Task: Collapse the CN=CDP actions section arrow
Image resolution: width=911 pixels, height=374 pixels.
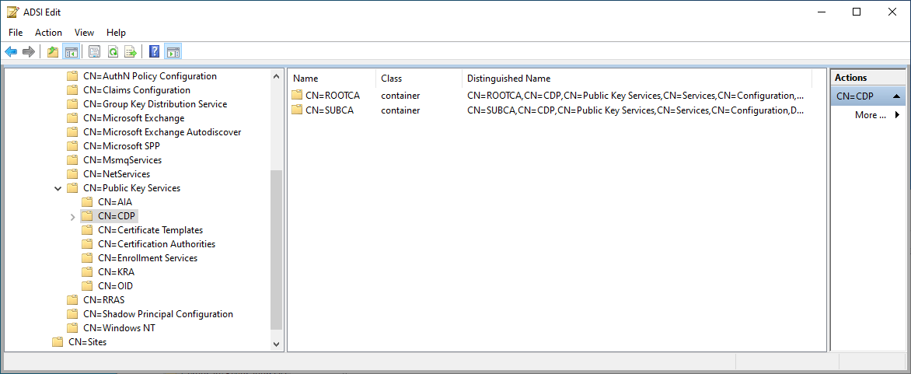Action: click(897, 96)
